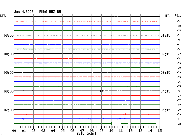182x138 pixels.
Task: Click minute tick label "06"
Action: (x=72, y=131)
